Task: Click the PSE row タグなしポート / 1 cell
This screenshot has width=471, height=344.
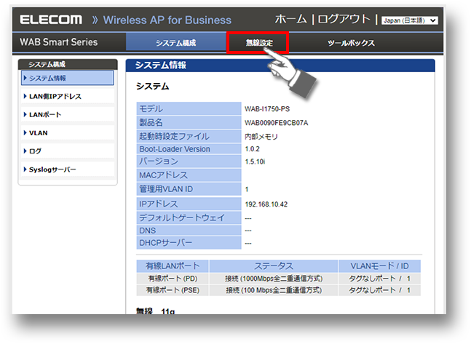Action: (x=380, y=290)
